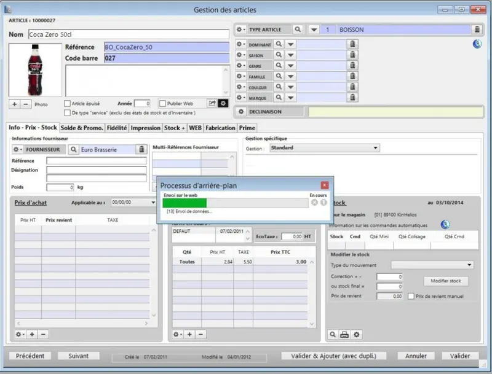Viewport: 492px width, 374px height.
Task: Open the DECLINAISON gear settings
Action: point(241,112)
